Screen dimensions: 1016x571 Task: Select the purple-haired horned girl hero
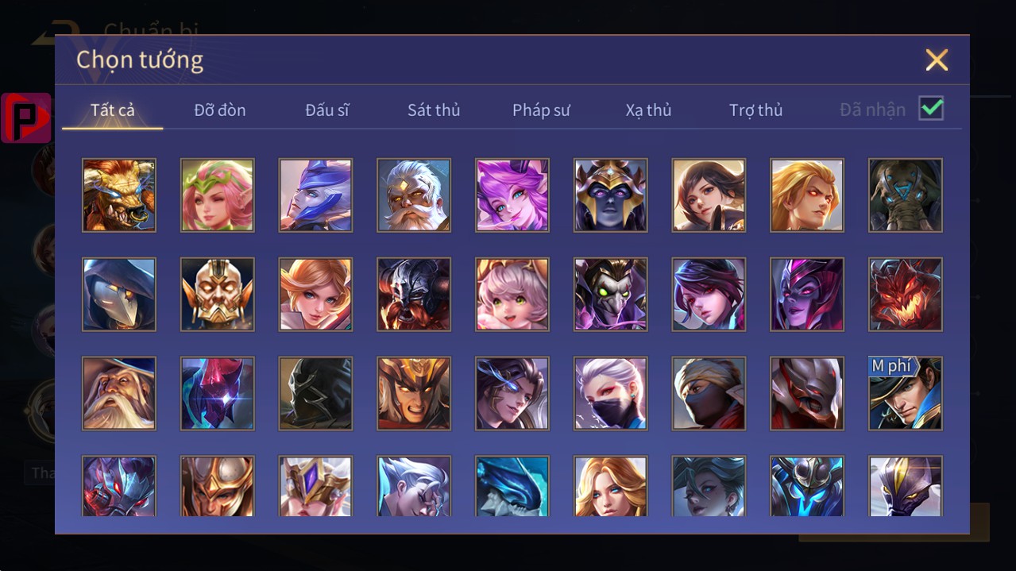(x=512, y=195)
